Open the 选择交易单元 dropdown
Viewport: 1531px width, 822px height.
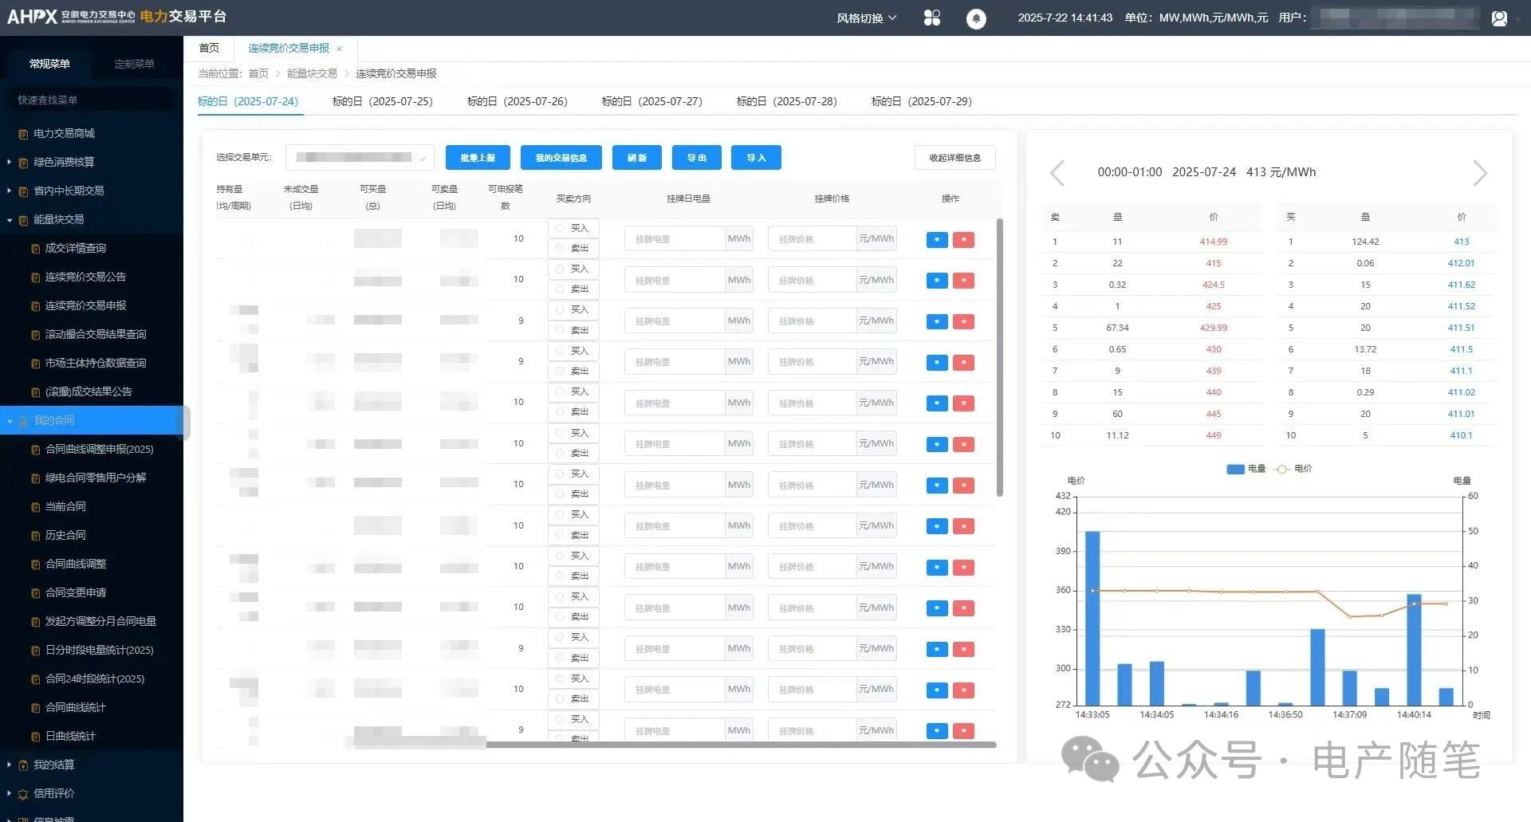360,158
